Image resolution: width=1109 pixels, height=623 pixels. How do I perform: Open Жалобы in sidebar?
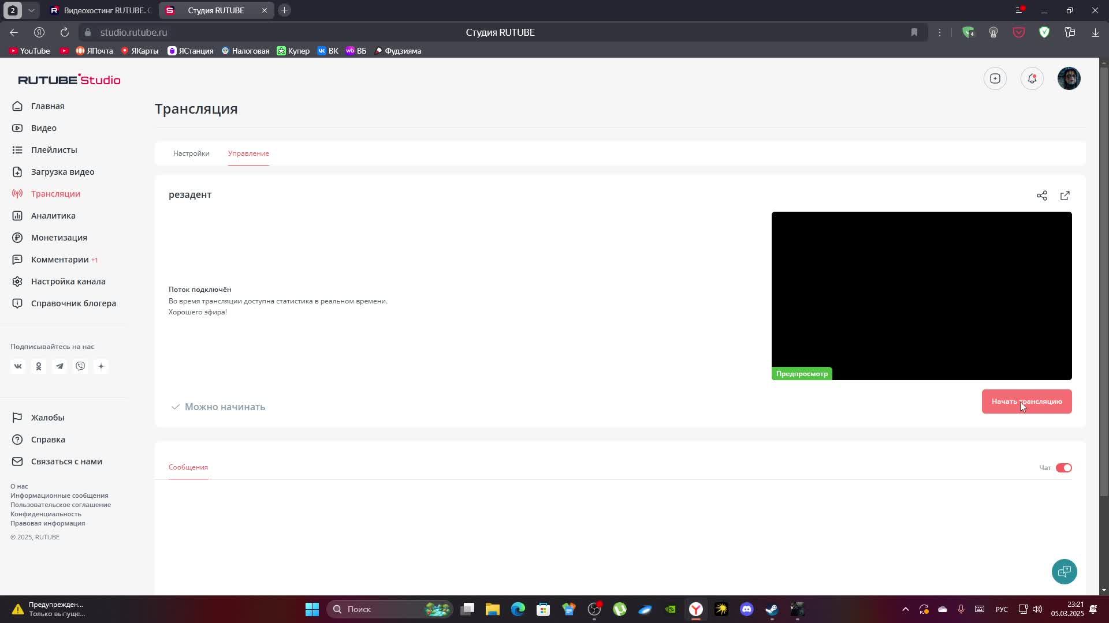(x=47, y=418)
